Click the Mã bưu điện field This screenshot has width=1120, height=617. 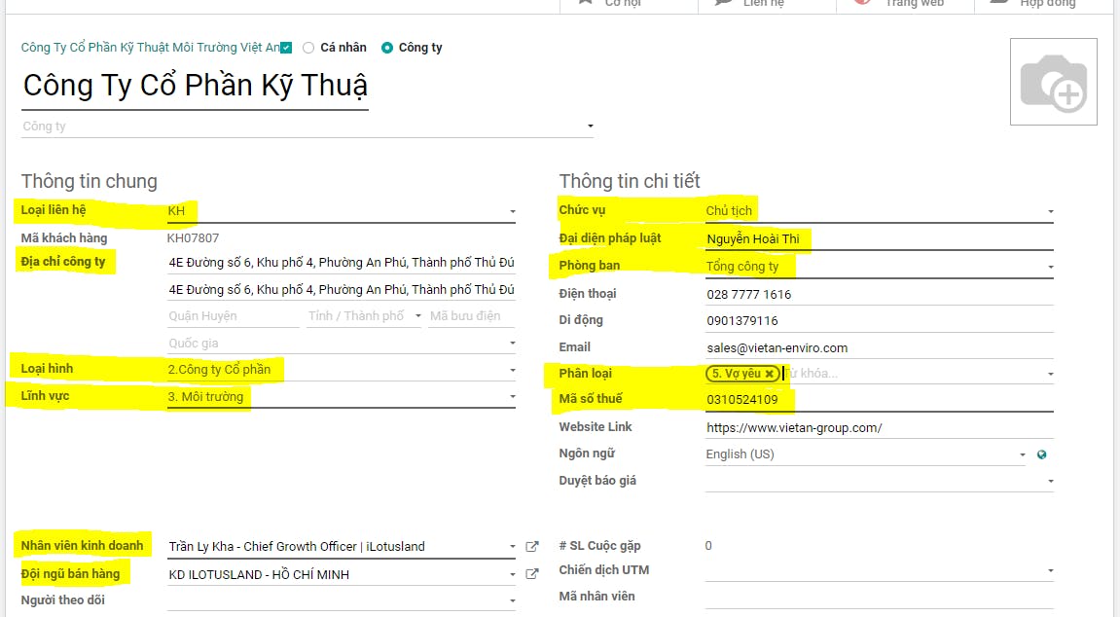click(472, 316)
